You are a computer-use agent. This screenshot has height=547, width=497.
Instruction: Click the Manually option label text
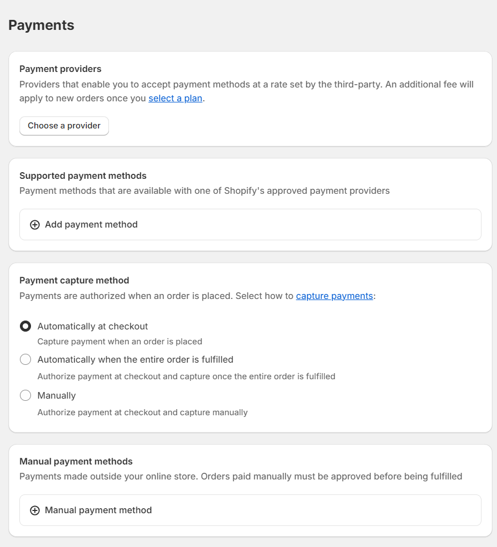pyautogui.click(x=56, y=395)
